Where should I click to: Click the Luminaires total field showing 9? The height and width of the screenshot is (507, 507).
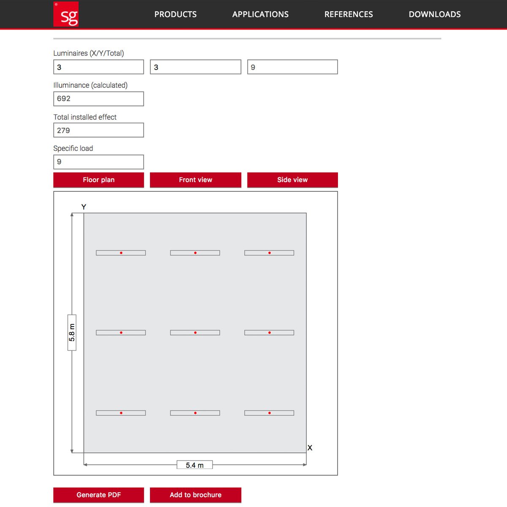(292, 67)
